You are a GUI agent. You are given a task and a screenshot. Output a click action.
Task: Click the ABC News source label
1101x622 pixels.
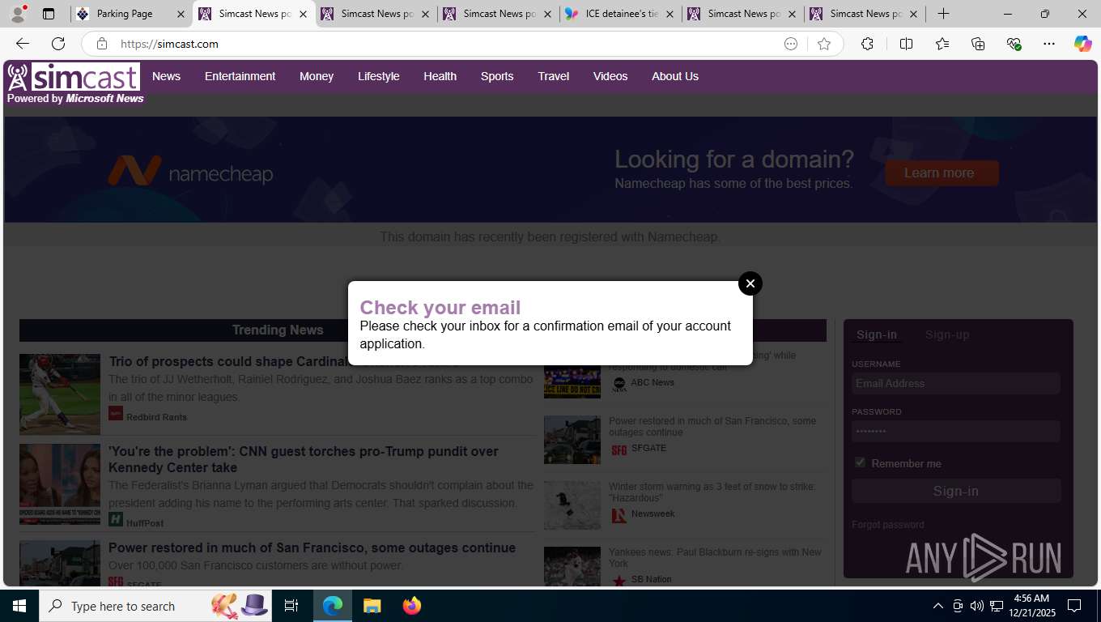click(x=652, y=382)
